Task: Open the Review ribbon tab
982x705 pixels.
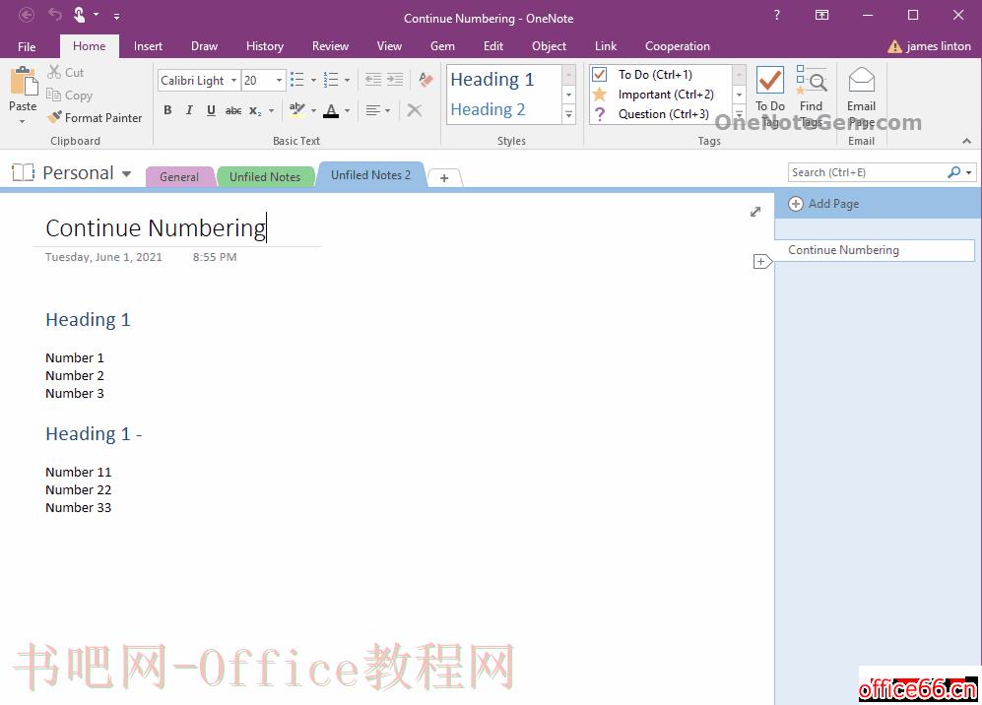Action: (330, 46)
